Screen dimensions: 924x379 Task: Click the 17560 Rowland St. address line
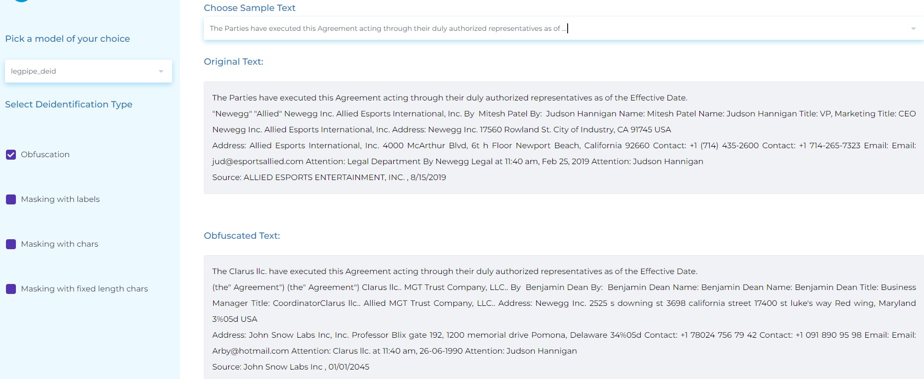pos(441,130)
